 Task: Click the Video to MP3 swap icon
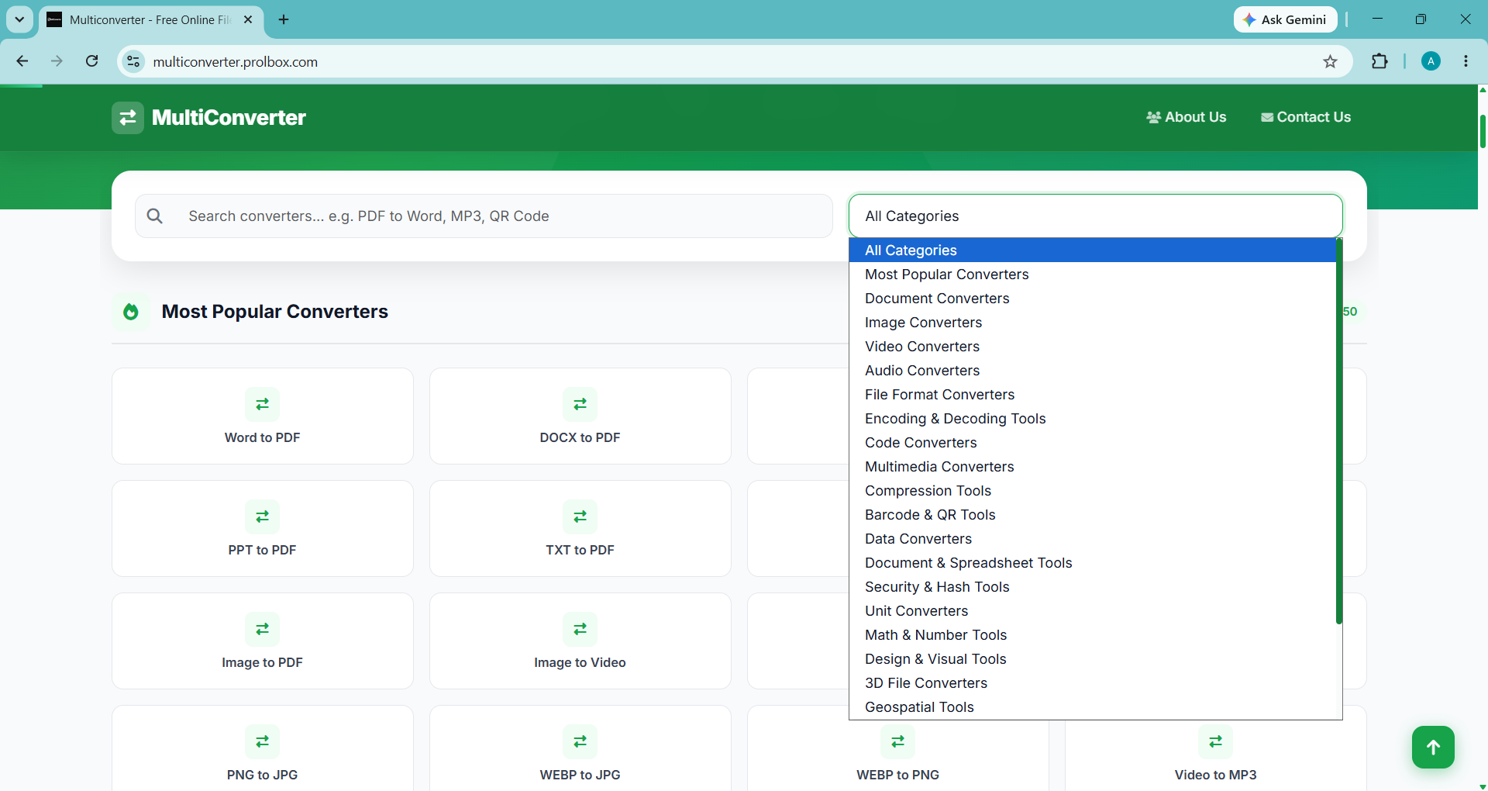point(1216,741)
